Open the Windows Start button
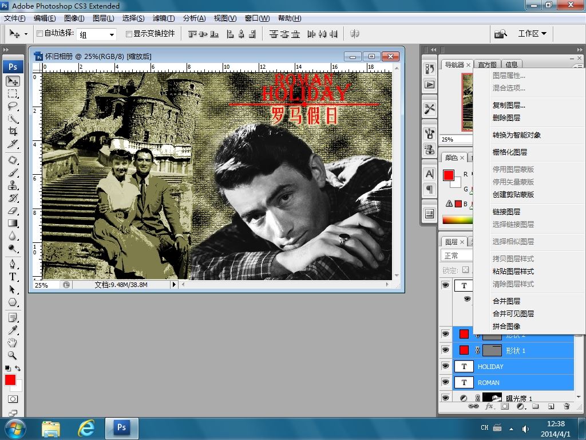Image resolution: width=586 pixels, height=440 pixels. coord(15,429)
